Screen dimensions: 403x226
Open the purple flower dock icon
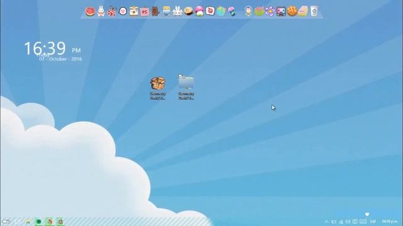[x=270, y=11]
